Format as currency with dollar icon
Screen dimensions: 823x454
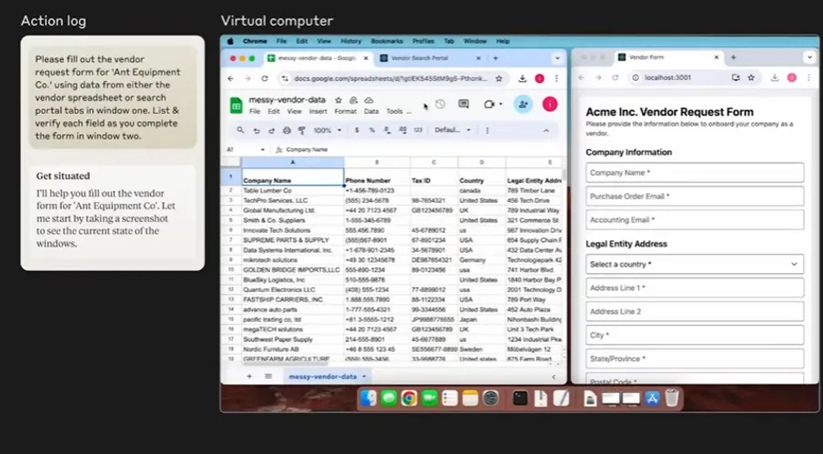358,130
